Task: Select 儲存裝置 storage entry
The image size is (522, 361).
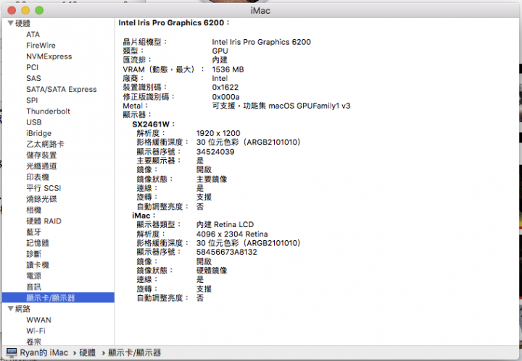Action: (x=41, y=155)
